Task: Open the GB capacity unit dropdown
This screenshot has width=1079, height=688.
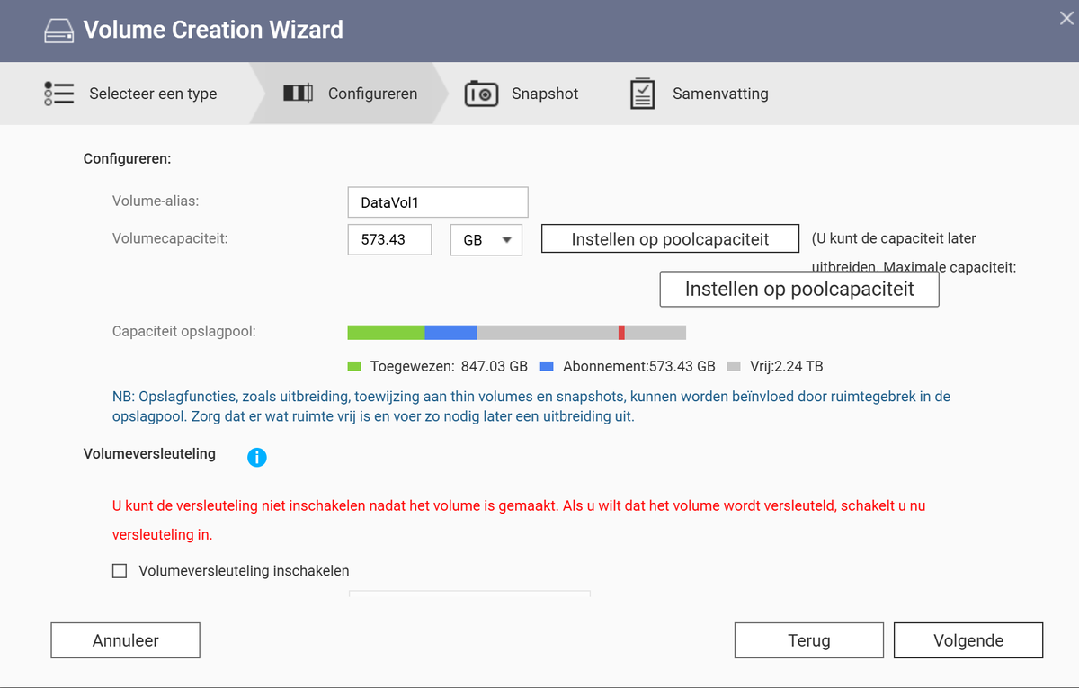Action: click(x=486, y=240)
